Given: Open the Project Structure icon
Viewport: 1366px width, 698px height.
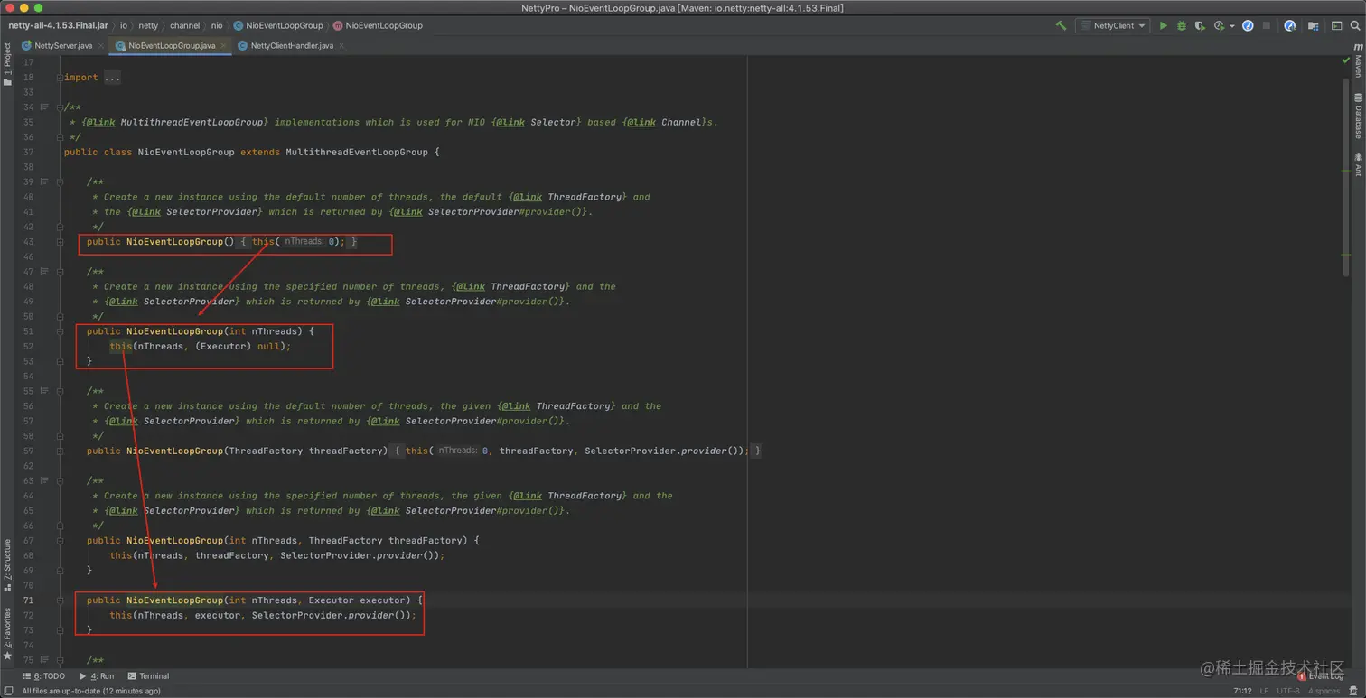Looking at the screenshot, I should coord(1313,26).
